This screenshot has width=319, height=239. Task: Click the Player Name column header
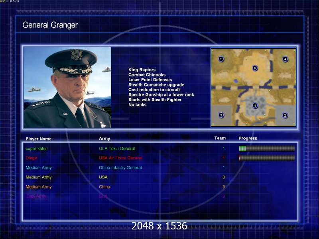click(x=38, y=139)
